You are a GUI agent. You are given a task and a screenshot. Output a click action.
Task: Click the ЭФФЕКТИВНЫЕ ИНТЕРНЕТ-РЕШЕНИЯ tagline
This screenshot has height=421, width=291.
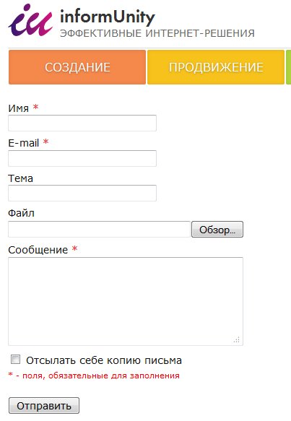click(157, 33)
